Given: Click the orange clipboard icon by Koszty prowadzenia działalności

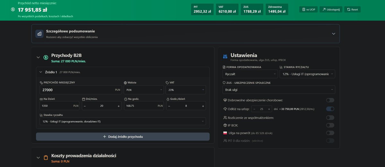Looking at the screenshot, I should (x=46, y=158).
